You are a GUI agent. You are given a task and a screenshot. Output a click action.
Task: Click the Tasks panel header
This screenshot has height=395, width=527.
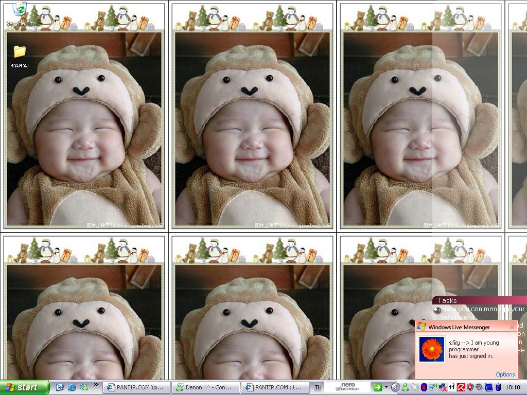[x=480, y=300]
